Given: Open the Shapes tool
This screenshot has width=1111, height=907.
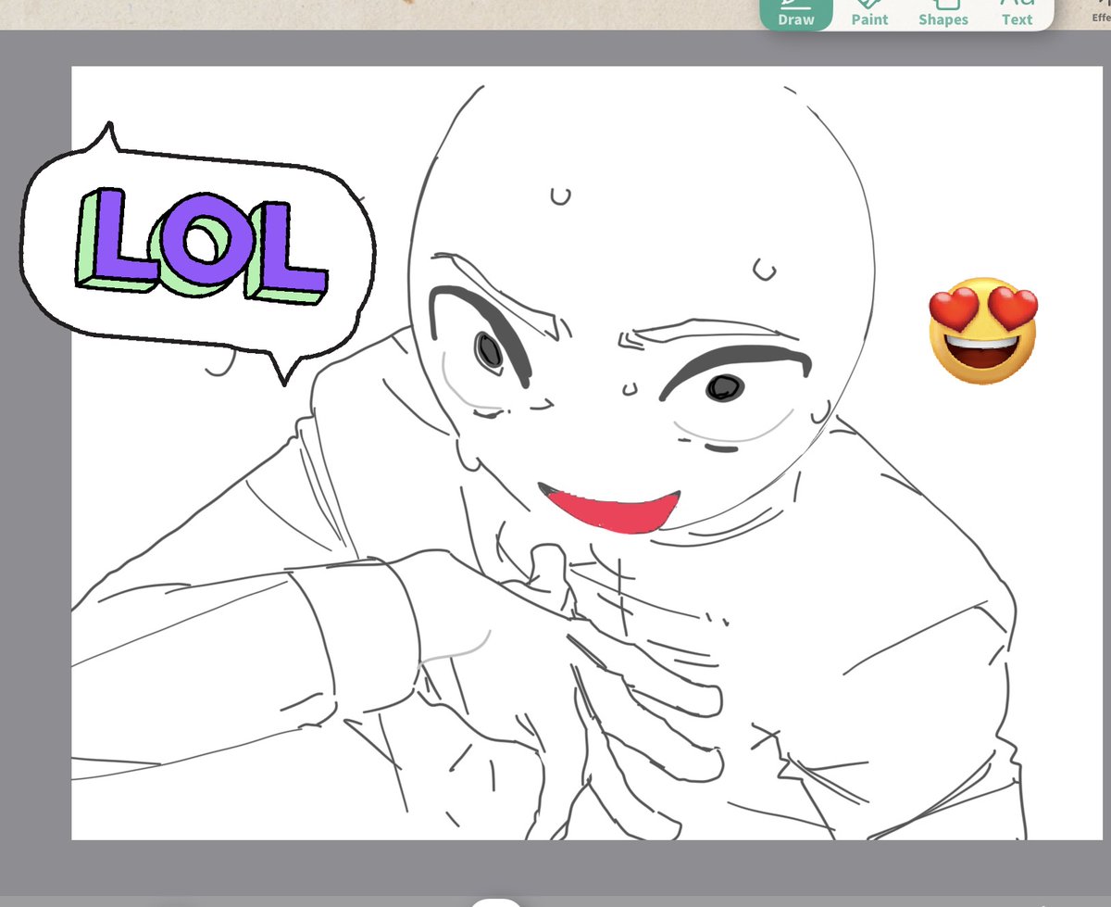Looking at the screenshot, I should (x=942, y=14).
